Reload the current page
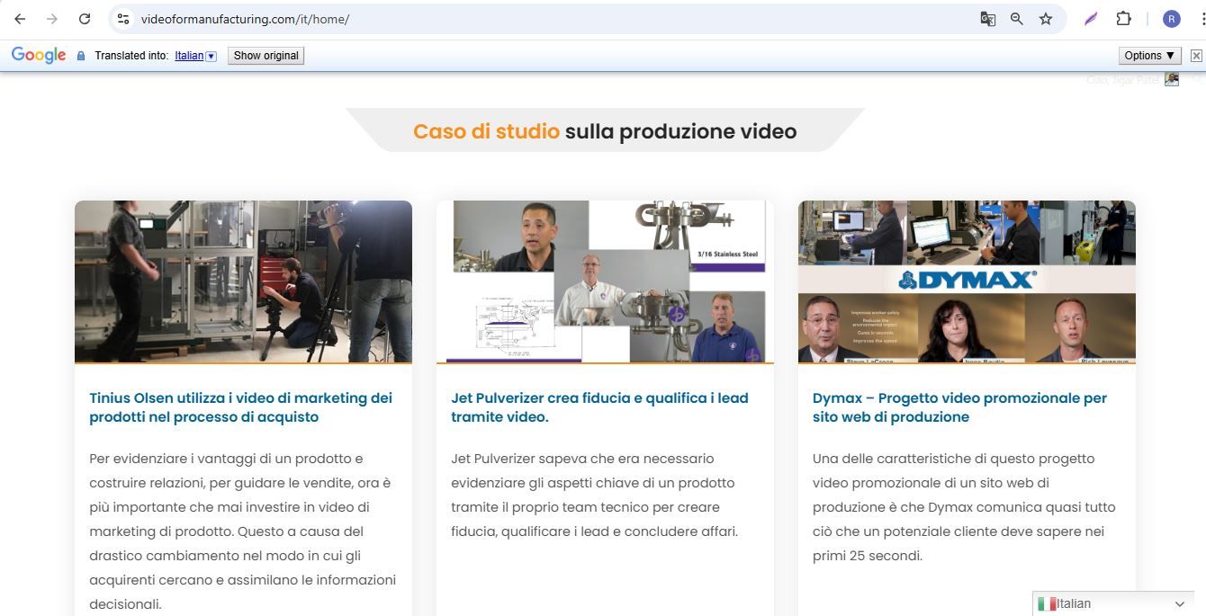 (85, 19)
